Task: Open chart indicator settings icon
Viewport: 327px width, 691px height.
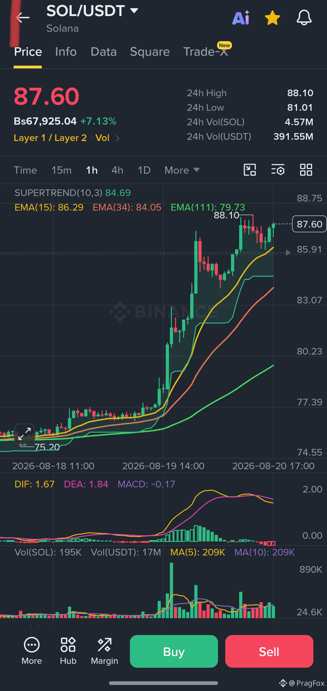Action: pyautogui.click(x=278, y=170)
